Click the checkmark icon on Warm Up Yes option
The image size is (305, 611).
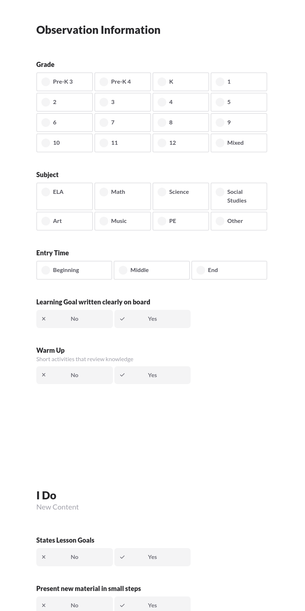122,375
